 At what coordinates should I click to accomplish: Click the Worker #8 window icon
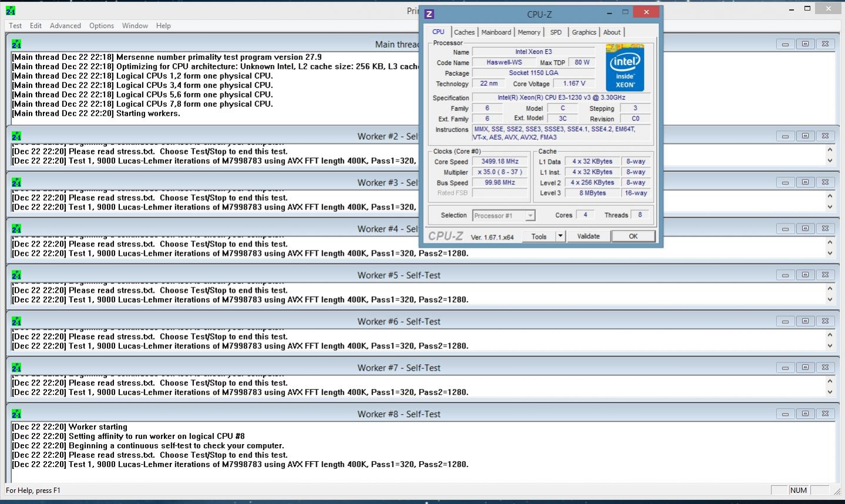16,414
